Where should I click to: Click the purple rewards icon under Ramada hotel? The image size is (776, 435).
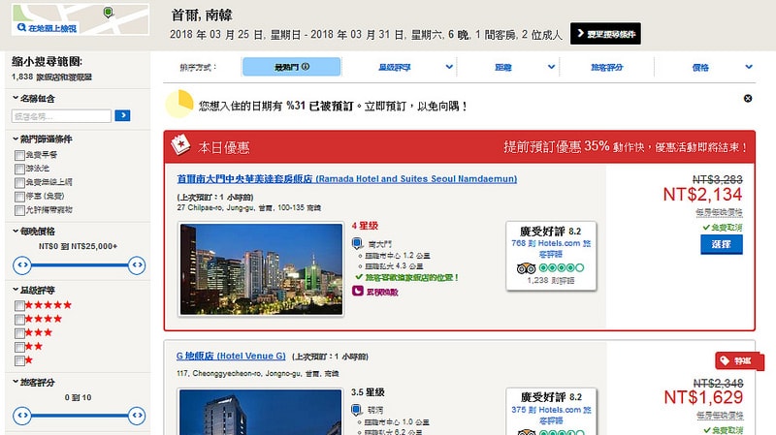[357, 292]
